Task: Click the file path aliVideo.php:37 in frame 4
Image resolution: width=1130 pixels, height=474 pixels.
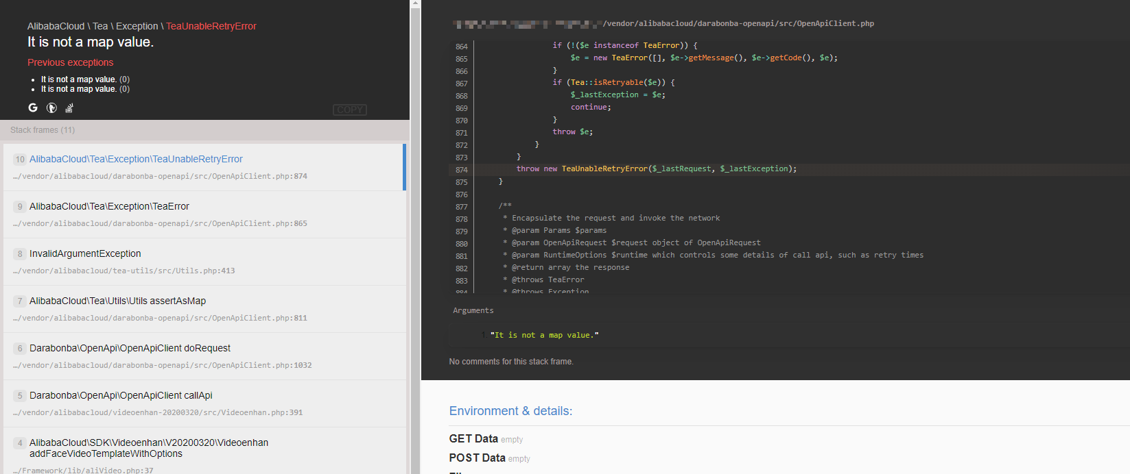Action: point(83,471)
